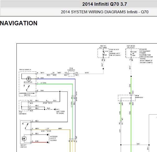The height and width of the screenshot is (152, 157).
Task: Click the PCB HARNESS label beside connector M22
Action: (x=139, y=97)
